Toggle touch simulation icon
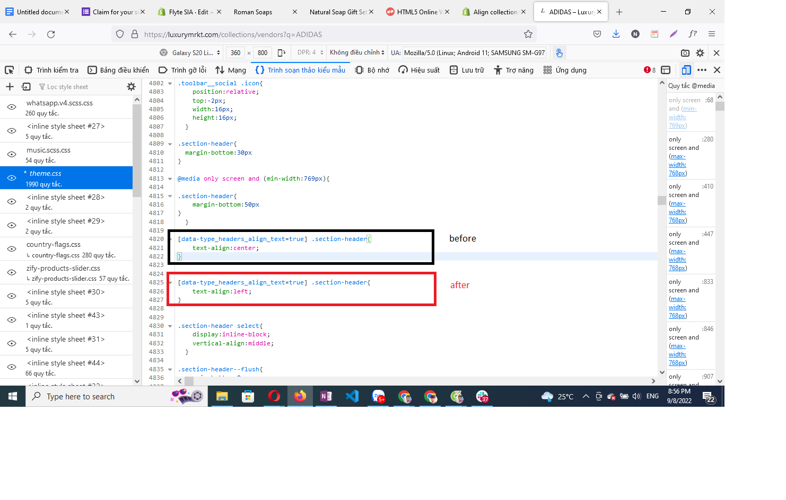This screenshot has height=500, width=786. 559,53
